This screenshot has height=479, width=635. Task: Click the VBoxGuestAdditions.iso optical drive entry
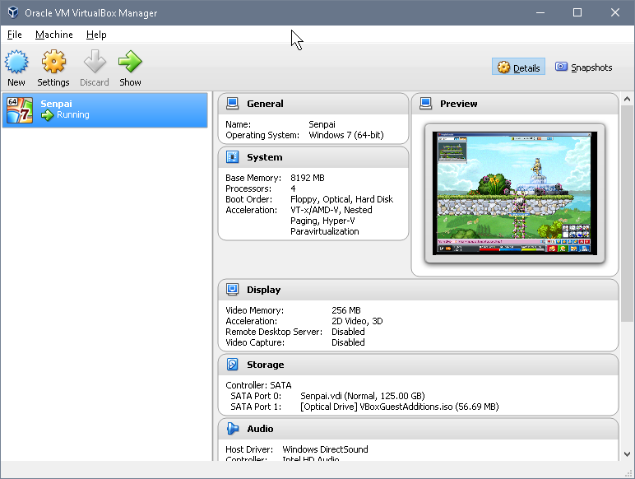pos(399,407)
